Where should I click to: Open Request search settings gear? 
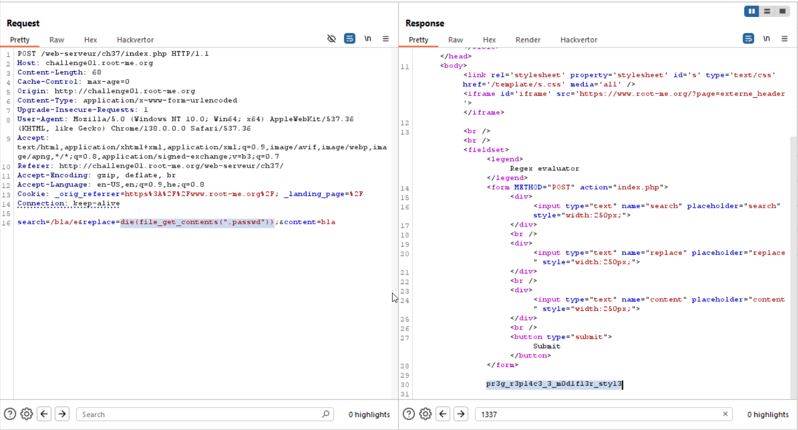tap(27, 414)
